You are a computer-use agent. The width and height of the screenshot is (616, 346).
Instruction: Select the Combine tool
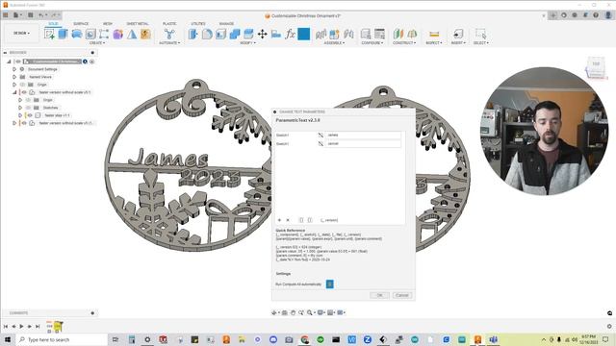tap(235, 35)
